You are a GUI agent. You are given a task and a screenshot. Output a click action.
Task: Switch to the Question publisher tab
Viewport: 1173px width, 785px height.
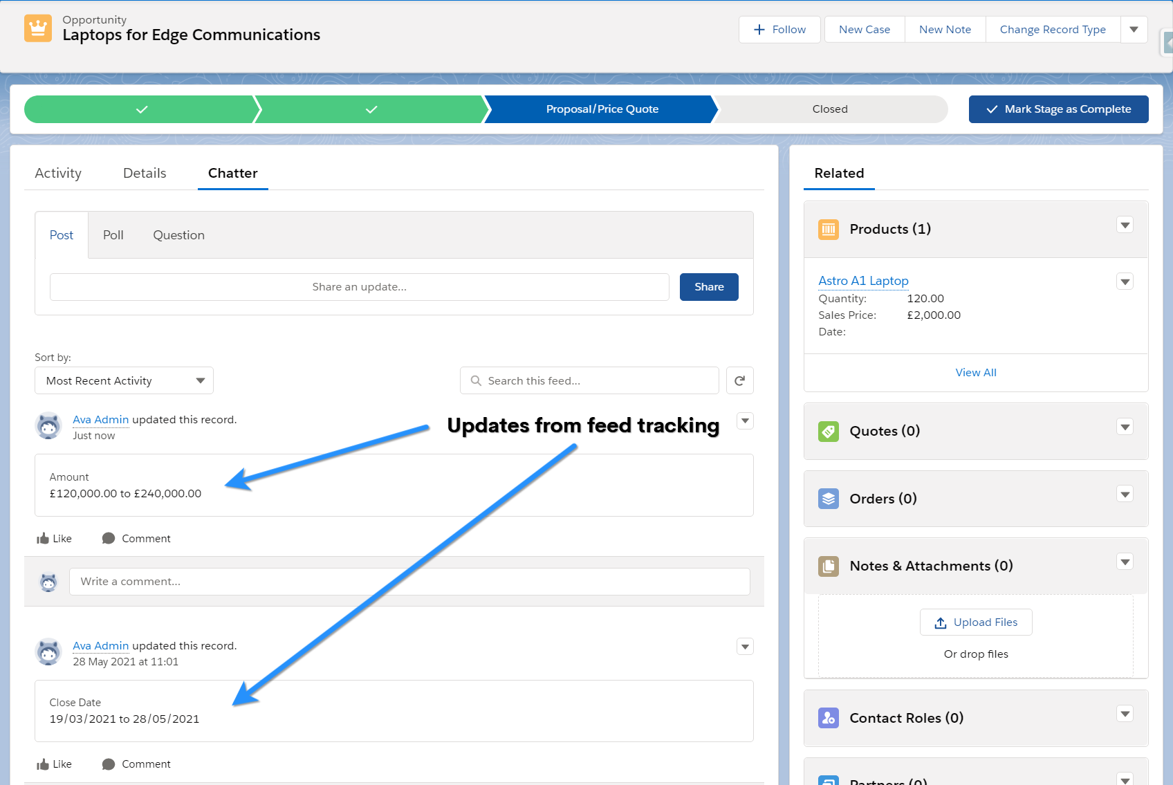coord(178,235)
